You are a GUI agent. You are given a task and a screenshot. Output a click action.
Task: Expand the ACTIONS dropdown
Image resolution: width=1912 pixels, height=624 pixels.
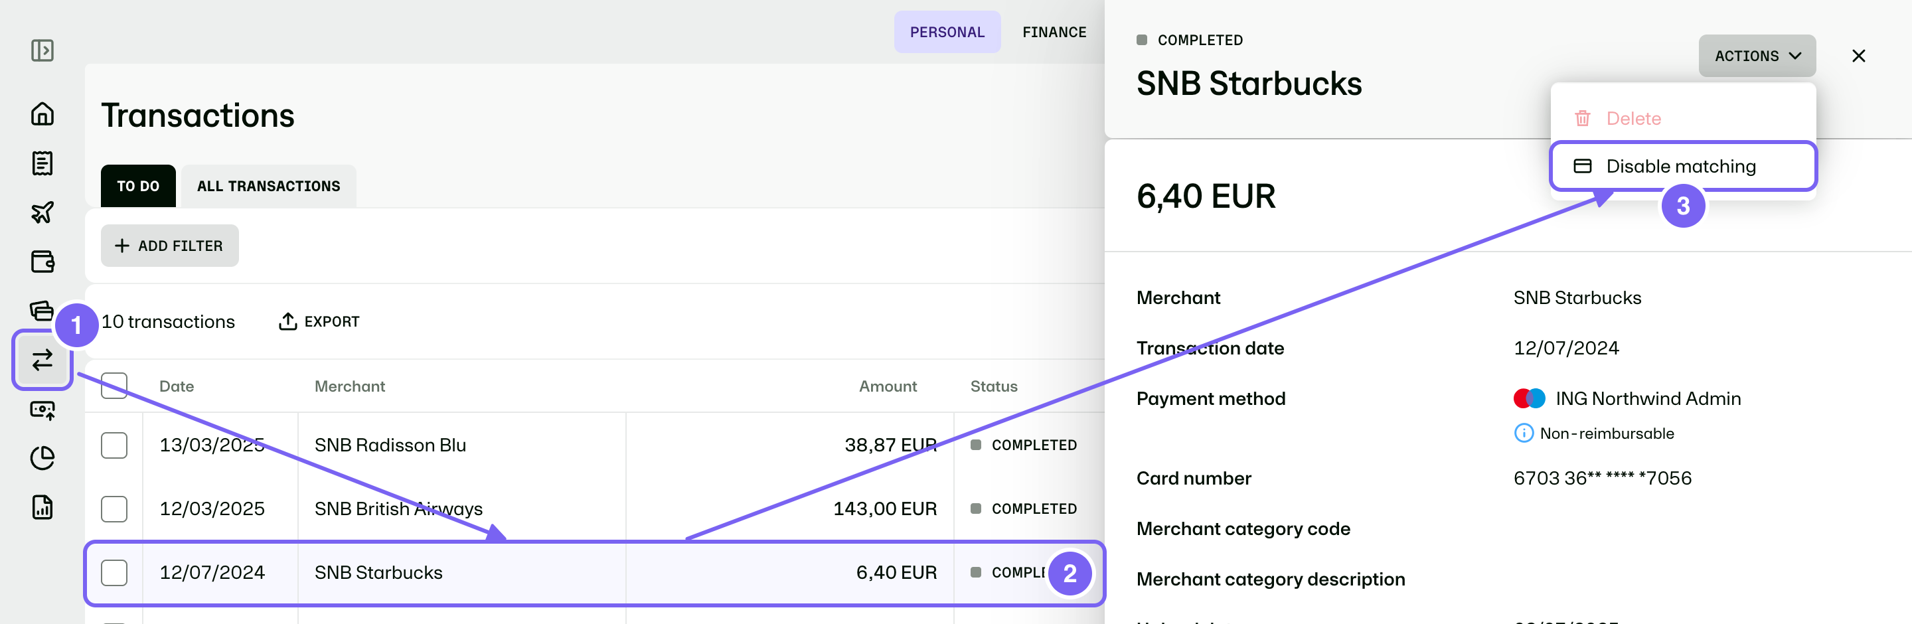click(1757, 56)
